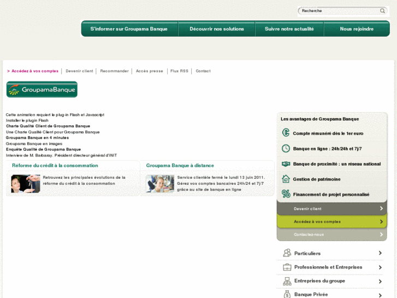Click chevron on Devenir client button
The height and width of the screenshot is (298, 397).
tap(381, 208)
